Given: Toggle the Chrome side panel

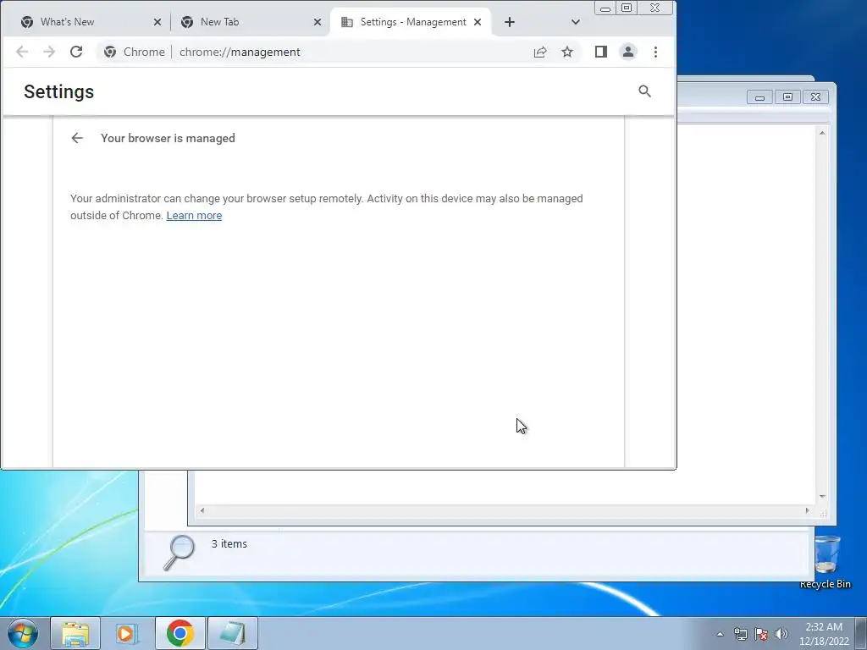Looking at the screenshot, I should (x=601, y=52).
